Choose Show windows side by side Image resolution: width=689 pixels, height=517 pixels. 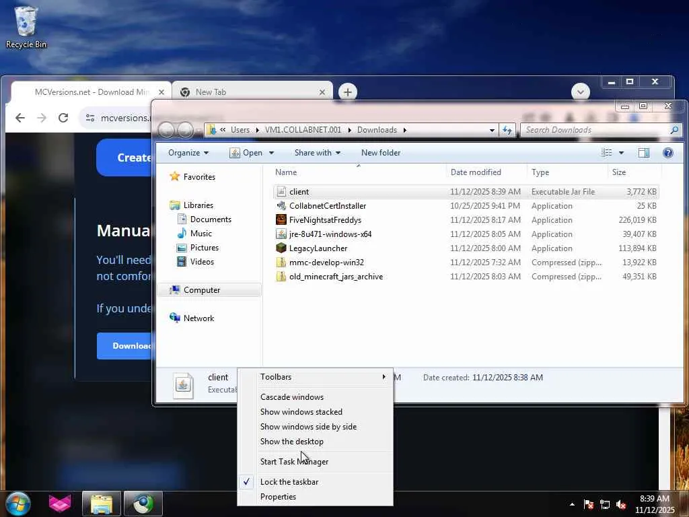[315, 427]
